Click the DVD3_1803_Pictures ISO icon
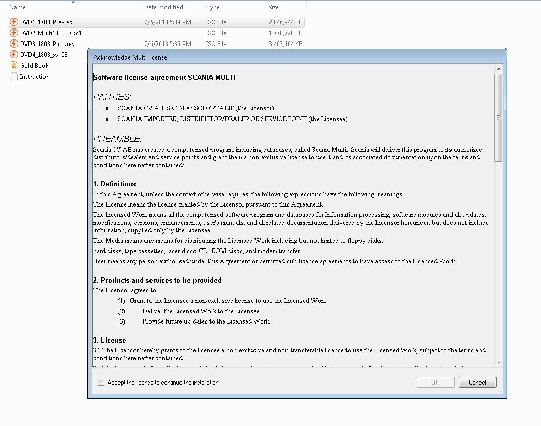 click(x=14, y=43)
